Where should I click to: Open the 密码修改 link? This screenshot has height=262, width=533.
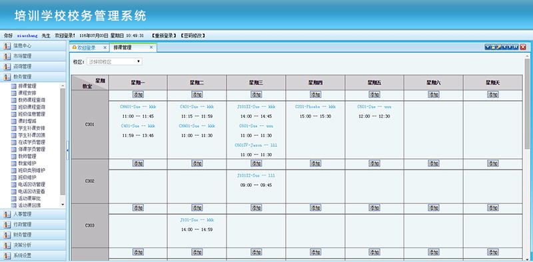tap(193, 35)
